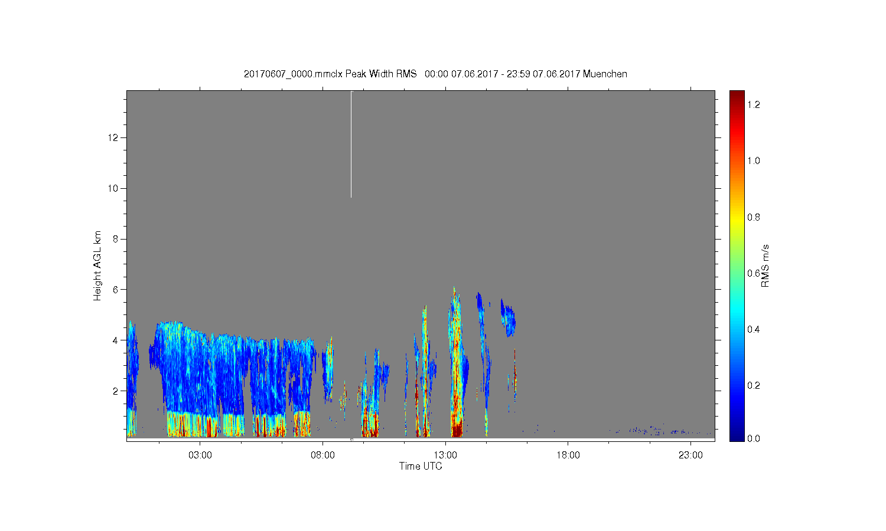886x531 pixels.
Task: Click the colorbar value 1.0
Action: pos(754,160)
